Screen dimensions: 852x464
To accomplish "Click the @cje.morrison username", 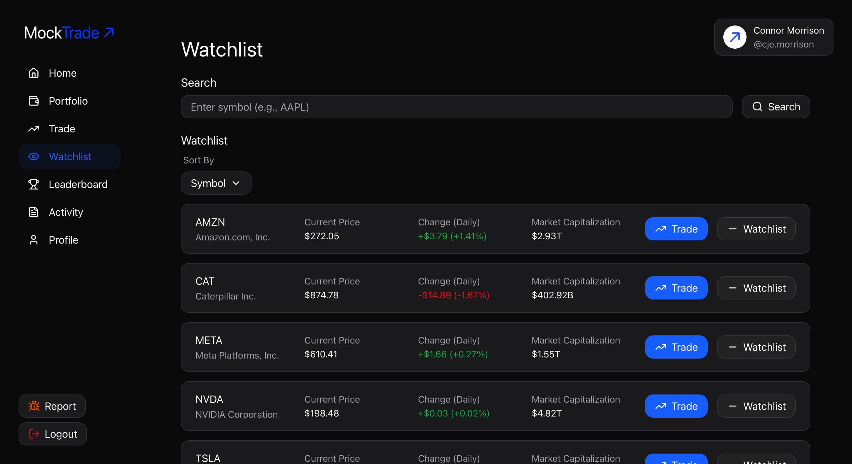I will point(784,44).
